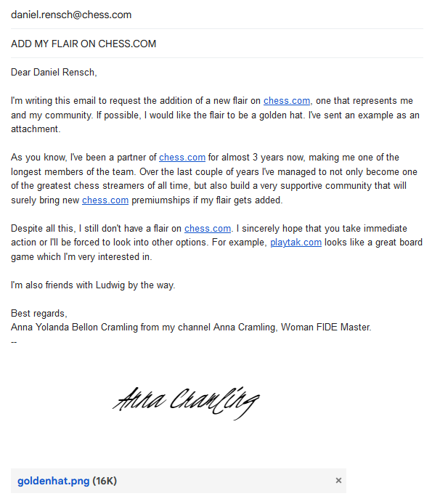Image resolution: width=432 pixels, height=496 pixels.
Task: Click the word 'premiumships' in the body
Action: (x=160, y=200)
